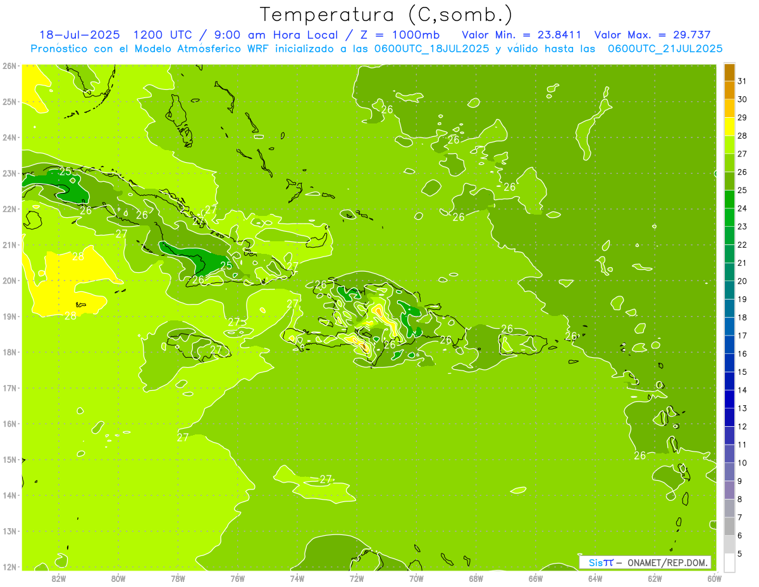The width and height of the screenshot is (759, 587).
Task: Click the colorbar label "12"
Action: [x=742, y=426]
